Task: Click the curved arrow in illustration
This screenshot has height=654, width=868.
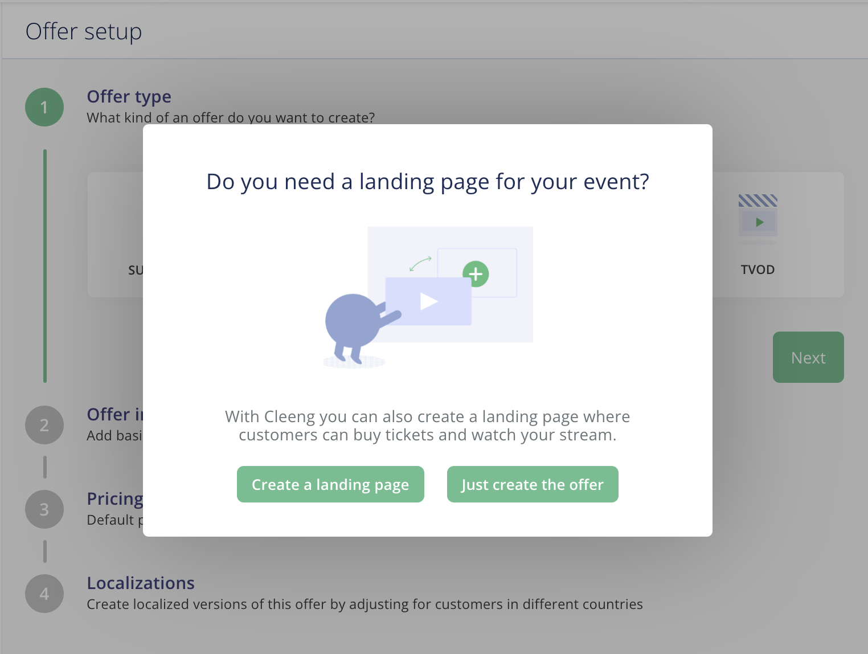Action: 420,263
